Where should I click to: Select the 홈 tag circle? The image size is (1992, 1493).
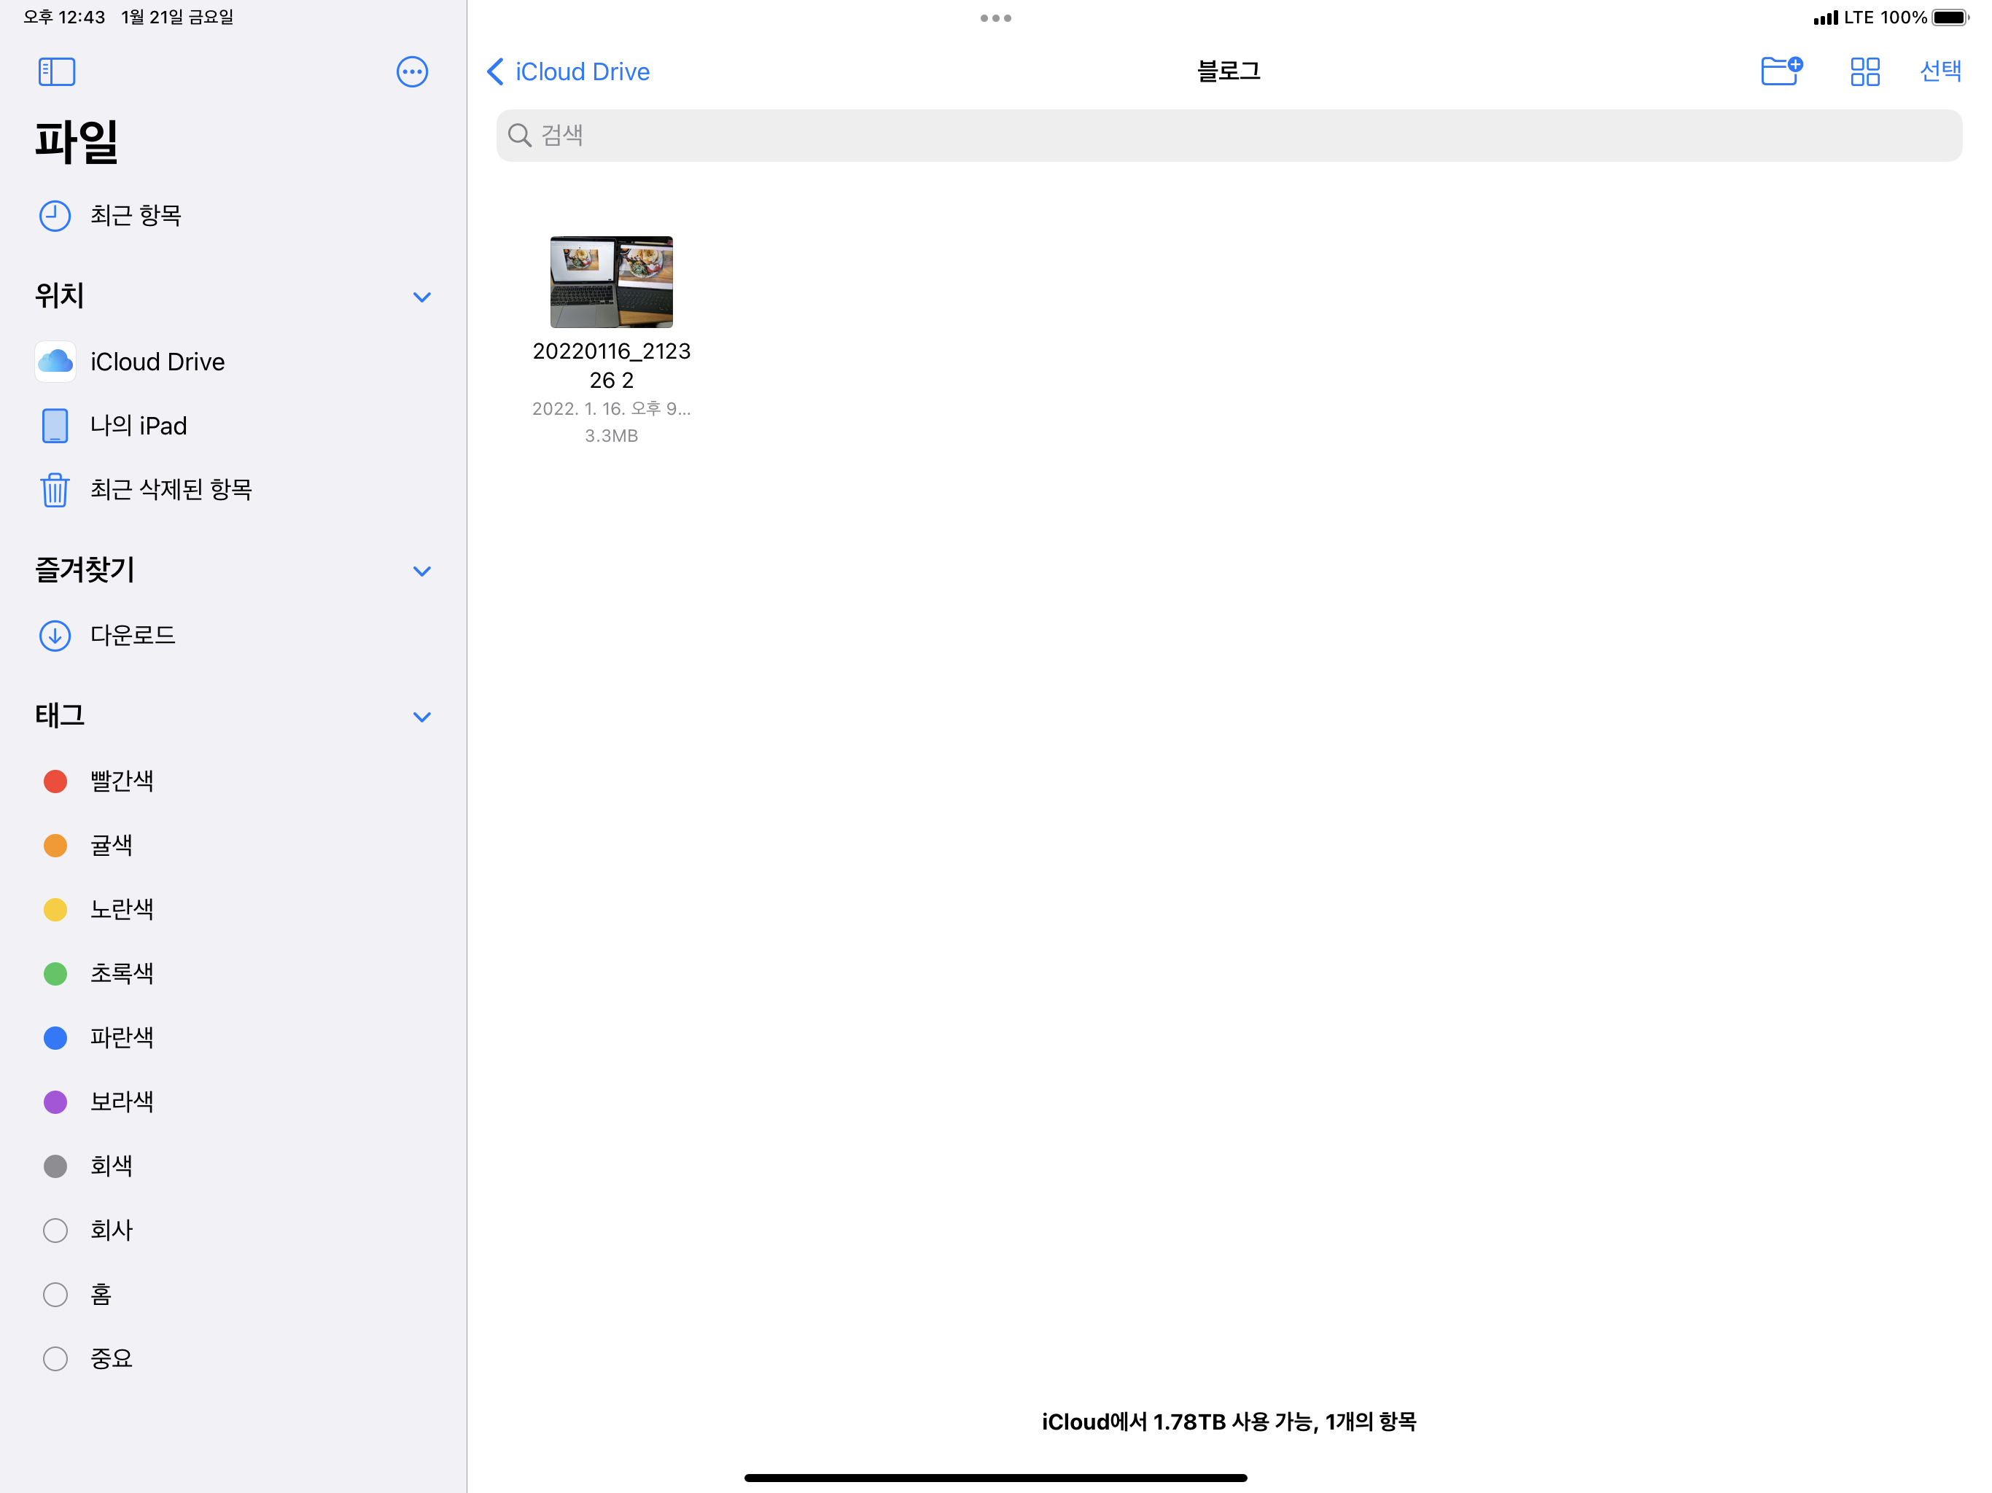pos(56,1294)
